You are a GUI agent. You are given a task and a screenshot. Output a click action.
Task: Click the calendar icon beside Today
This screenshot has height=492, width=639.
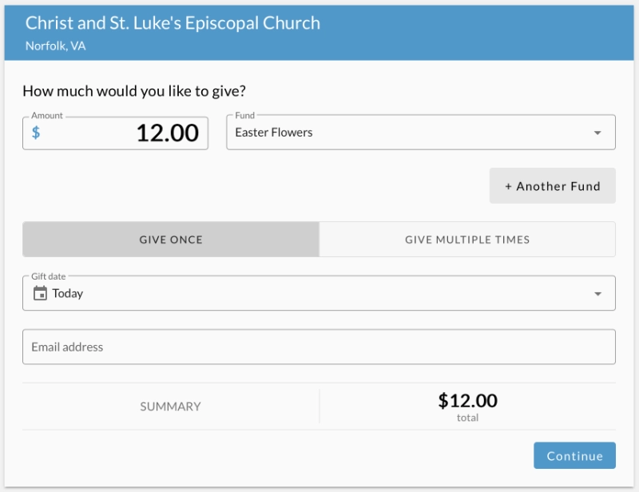(x=40, y=293)
